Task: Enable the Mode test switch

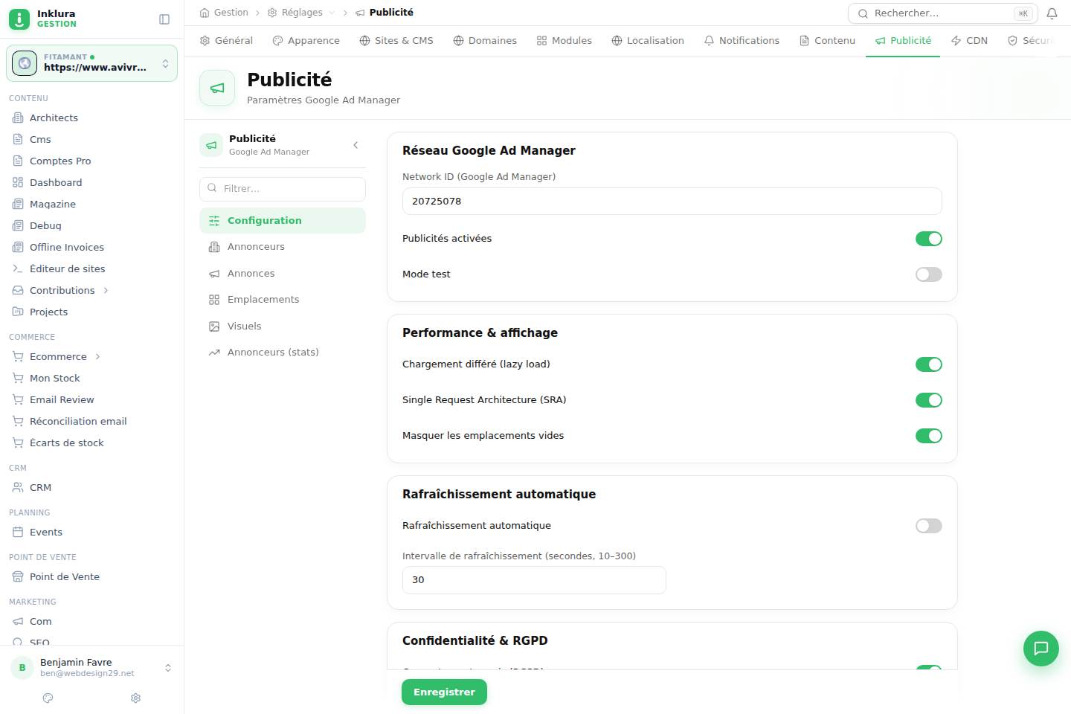Action: 928,274
